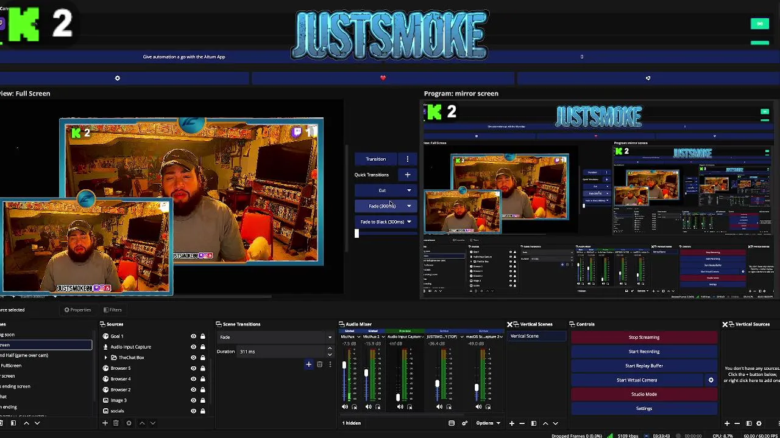Click Start Replay Buffer
This screenshot has height=438, width=780.
[644, 366]
